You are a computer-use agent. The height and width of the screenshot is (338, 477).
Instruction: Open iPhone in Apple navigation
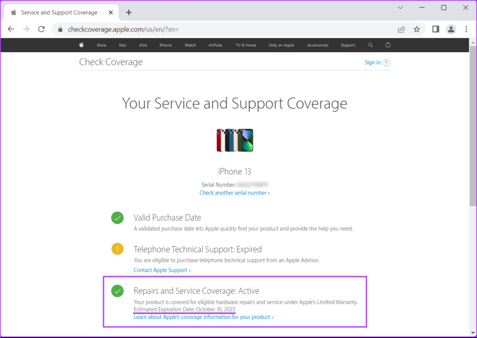165,45
